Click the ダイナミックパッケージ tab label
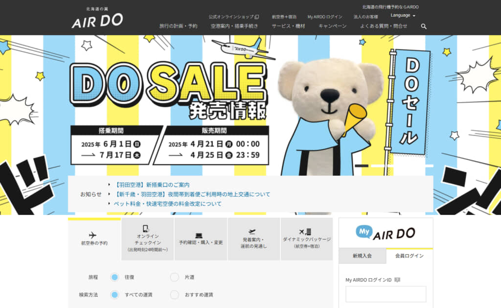 pos(306,239)
